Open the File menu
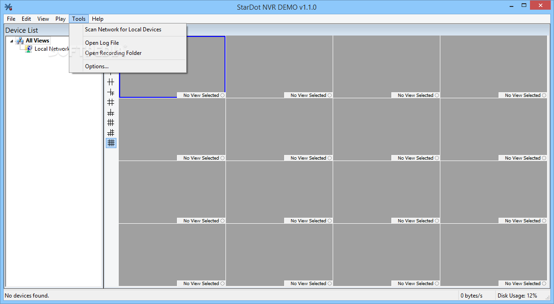Image resolution: width=554 pixels, height=304 pixels. point(11,19)
